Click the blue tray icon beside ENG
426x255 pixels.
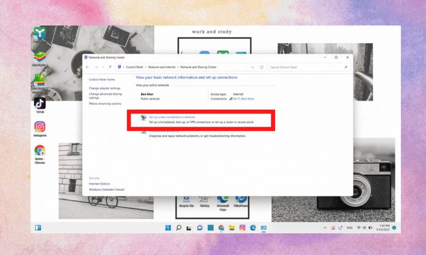click(x=340, y=228)
